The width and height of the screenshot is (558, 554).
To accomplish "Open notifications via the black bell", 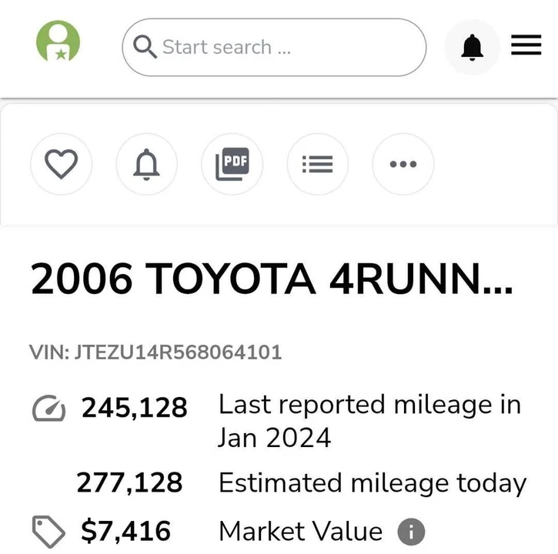I will 472,48.
